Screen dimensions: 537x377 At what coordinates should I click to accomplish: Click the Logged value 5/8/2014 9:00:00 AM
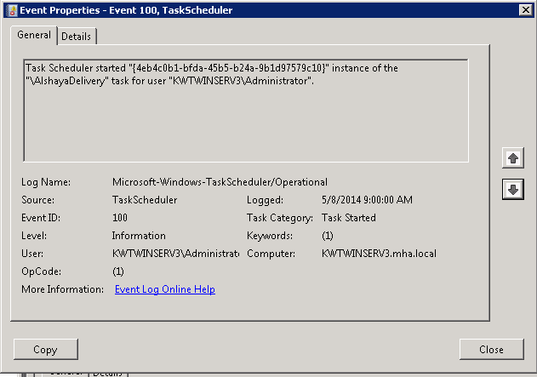click(367, 200)
